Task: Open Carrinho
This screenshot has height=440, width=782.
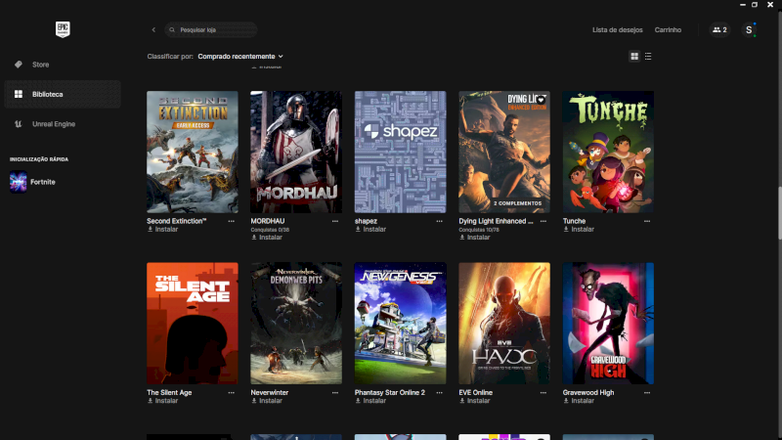Action: click(x=668, y=30)
